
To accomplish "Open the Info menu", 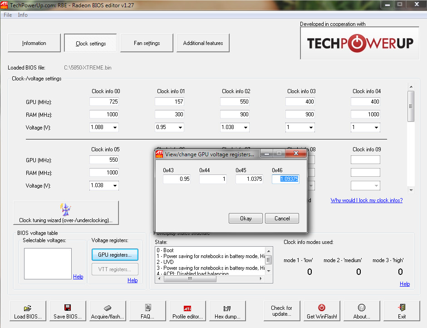I will coord(23,15).
